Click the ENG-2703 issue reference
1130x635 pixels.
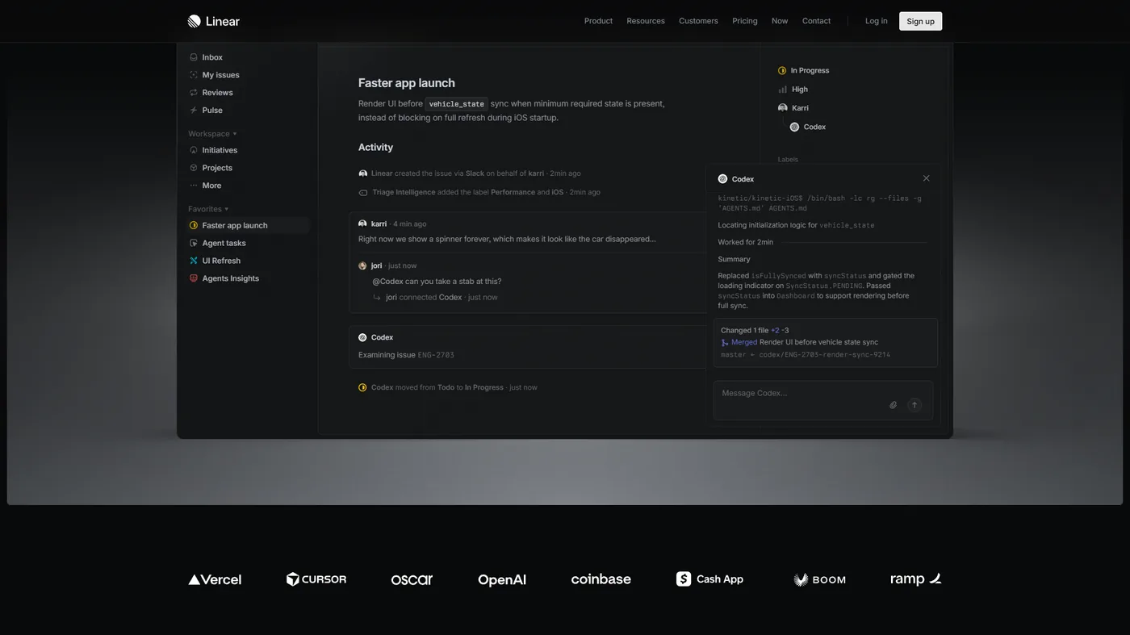click(436, 355)
